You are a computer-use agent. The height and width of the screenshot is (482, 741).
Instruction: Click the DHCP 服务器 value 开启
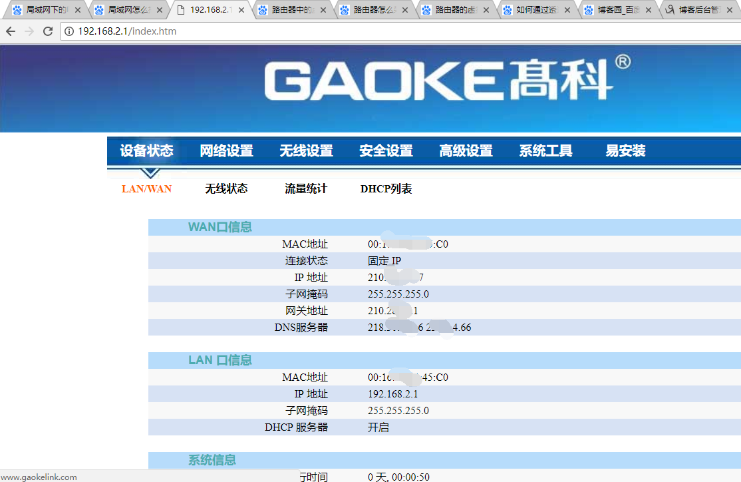point(378,427)
